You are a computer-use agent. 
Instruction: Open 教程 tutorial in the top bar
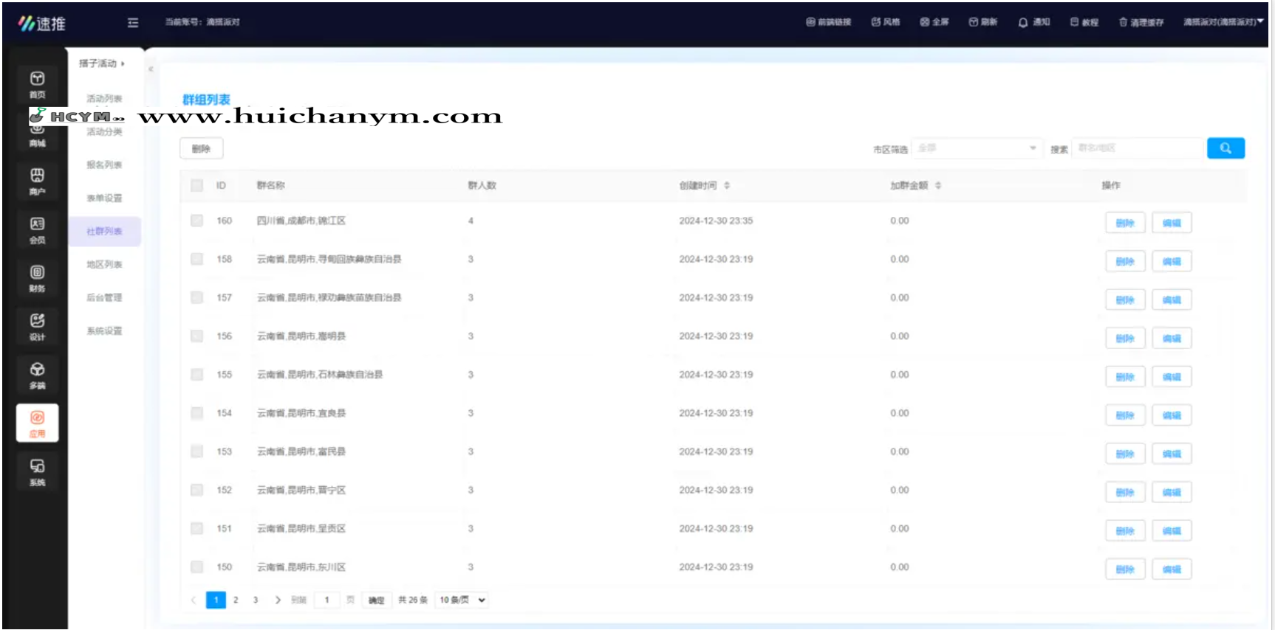[x=1084, y=22]
